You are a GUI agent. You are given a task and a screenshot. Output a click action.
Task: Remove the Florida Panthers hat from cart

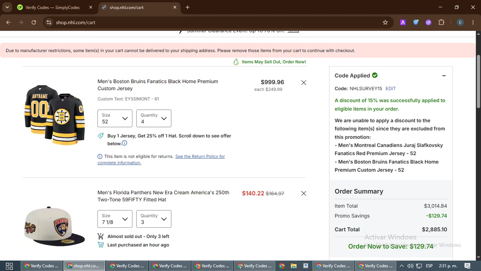pyautogui.click(x=304, y=193)
